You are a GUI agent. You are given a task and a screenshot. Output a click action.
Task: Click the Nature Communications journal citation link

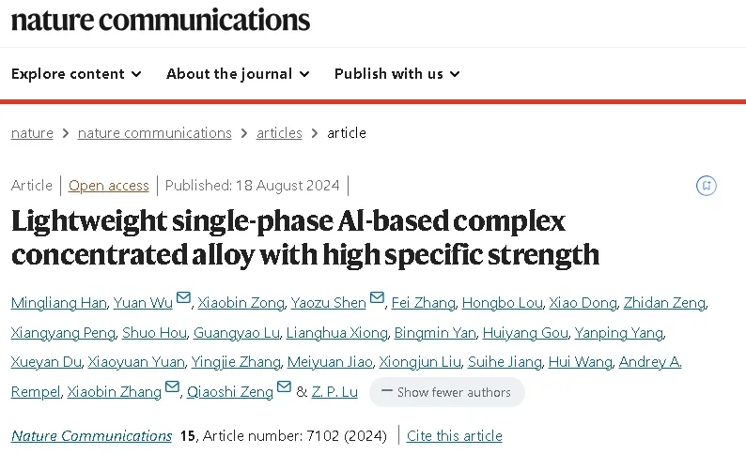(x=91, y=435)
